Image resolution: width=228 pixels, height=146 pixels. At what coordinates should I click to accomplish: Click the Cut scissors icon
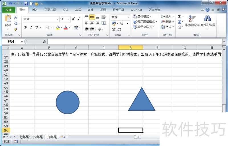[x=16, y=17]
